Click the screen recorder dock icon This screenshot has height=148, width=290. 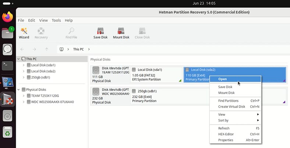pyautogui.click(x=8, y=83)
